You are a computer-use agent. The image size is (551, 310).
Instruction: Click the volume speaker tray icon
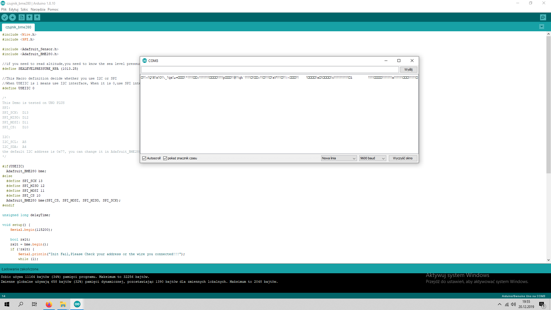pos(513,304)
